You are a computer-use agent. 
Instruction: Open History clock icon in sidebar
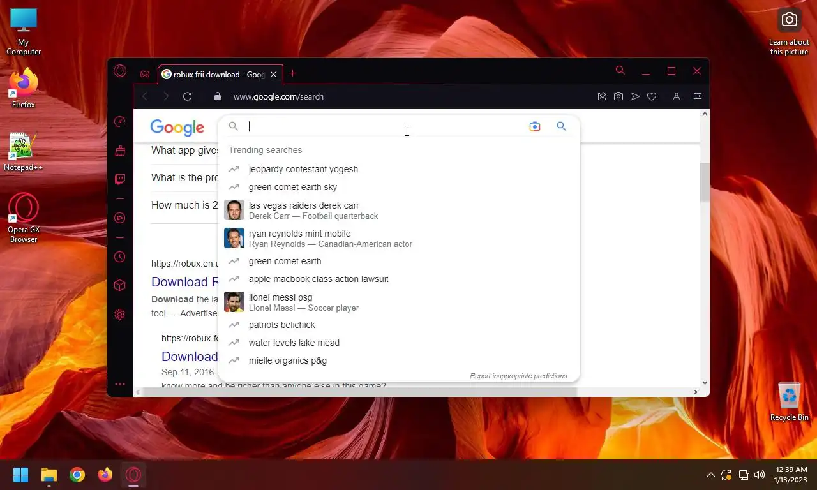(x=119, y=257)
